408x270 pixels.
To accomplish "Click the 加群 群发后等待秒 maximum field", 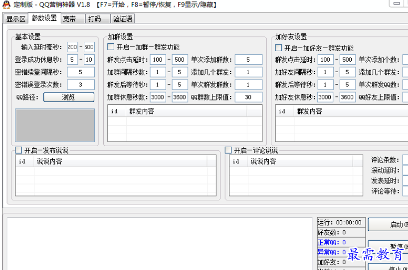I will pyautogui.click(x=180, y=85).
